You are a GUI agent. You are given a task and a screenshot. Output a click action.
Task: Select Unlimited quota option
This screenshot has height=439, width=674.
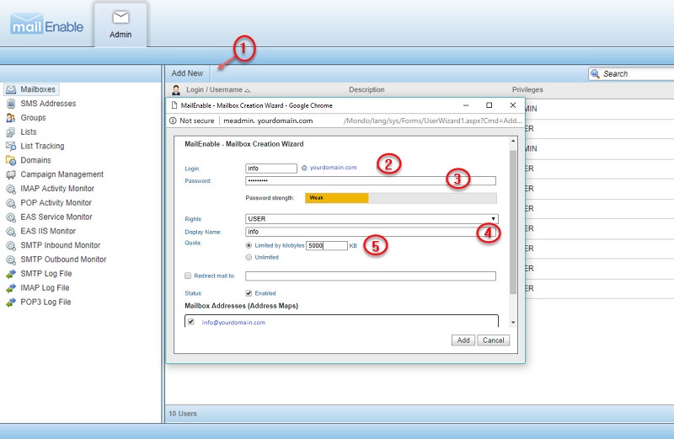[x=249, y=257]
